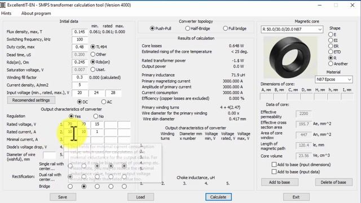Image resolution: width=361 pixels, height=203 pixels.
Task: Click third output rated voltage field (15)
Action: [x=97, y=124]
